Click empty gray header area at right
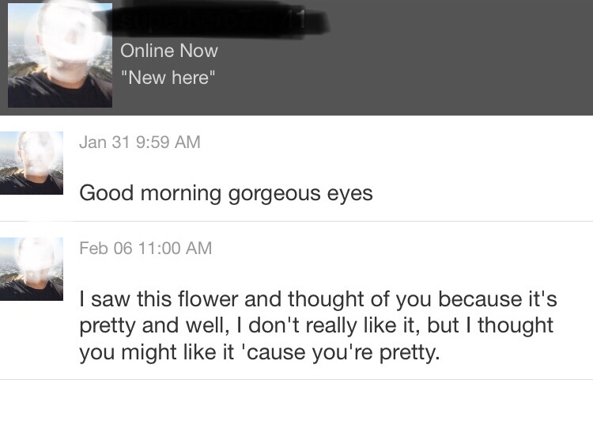Image resolution: width=593 pixels, height=433 pixels. coord(474,71)
